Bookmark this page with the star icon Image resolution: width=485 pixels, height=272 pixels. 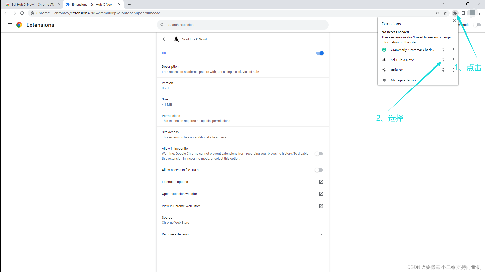point(445,13)
